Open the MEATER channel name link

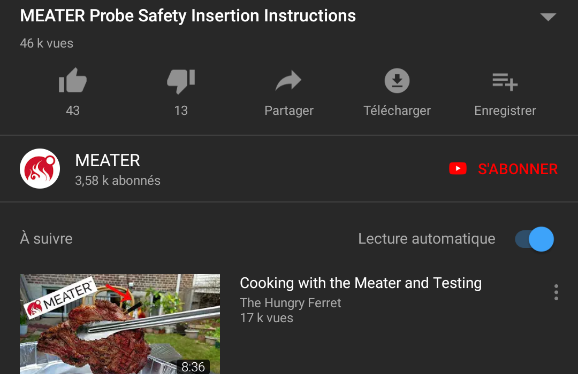(x=108, y=160)
